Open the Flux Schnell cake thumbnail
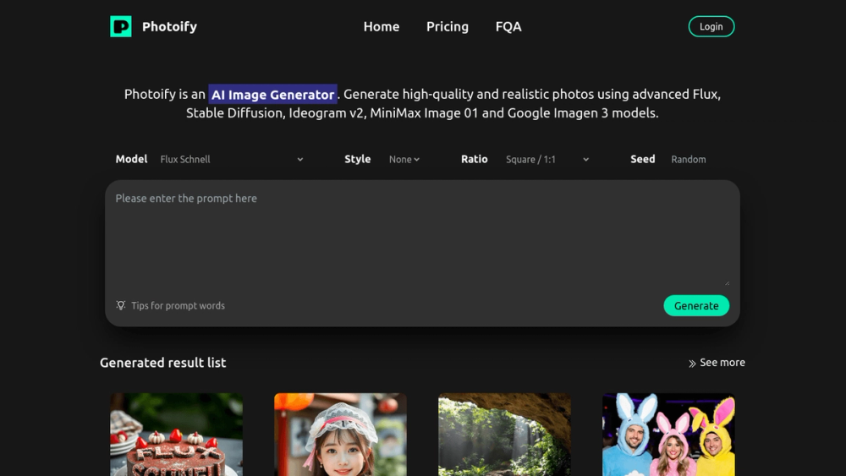The height and width of the screenshot is (476, 846). click(x=177, y=435)
